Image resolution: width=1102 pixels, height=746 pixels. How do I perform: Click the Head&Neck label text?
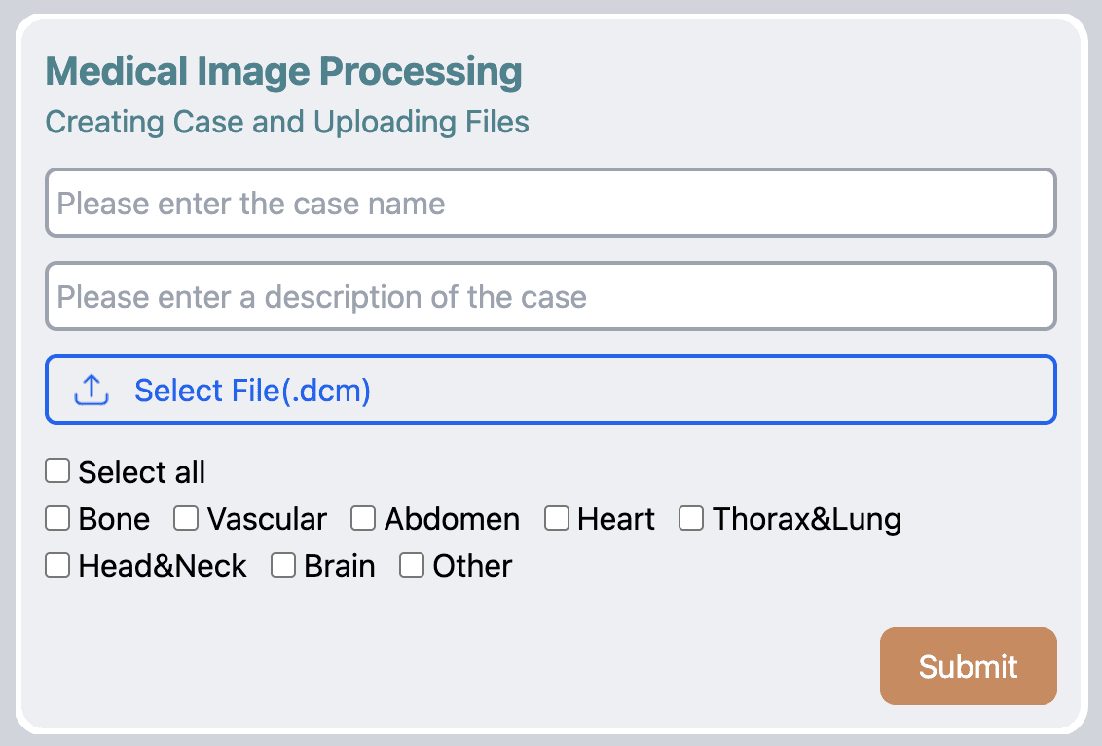pos(163,566)
